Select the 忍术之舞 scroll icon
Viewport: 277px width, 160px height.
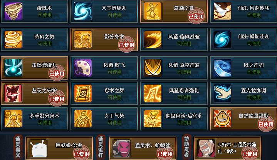point(83,93)
